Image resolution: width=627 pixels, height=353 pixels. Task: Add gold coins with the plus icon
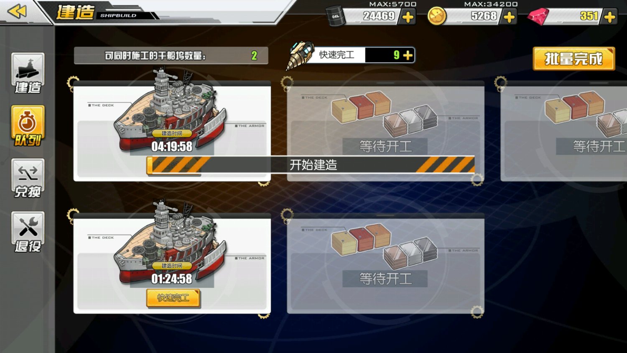pyautogui.click(x=509, y=17)
